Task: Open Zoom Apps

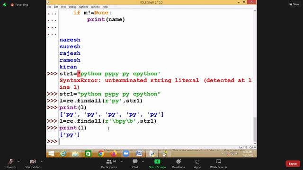Action: pyautogui.click(x=197, y=163)
